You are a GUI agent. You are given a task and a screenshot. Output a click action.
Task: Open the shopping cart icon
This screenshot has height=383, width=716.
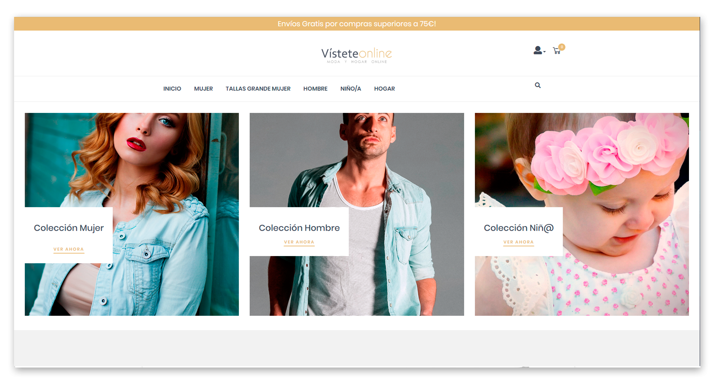(x=557, y=51)
